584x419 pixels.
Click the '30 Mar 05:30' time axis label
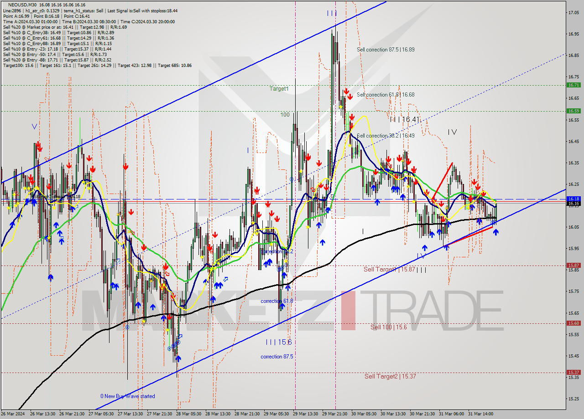click(x=364, y=414)
